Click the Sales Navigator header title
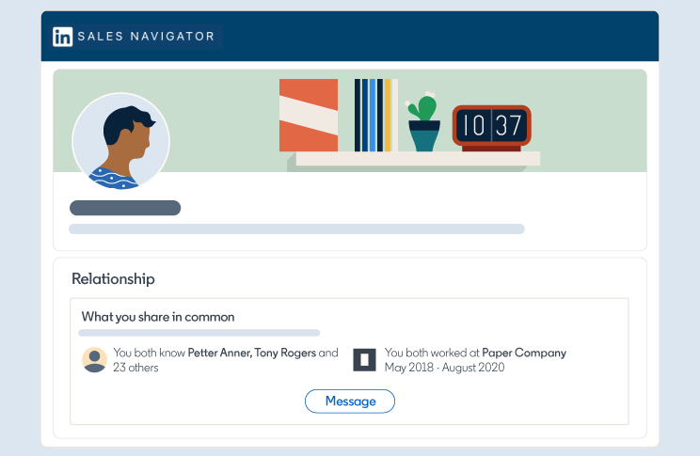This screenshot has width=700, height=456. coord(146,37)
